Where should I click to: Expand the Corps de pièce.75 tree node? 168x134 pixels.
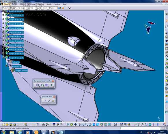(3, 19)
